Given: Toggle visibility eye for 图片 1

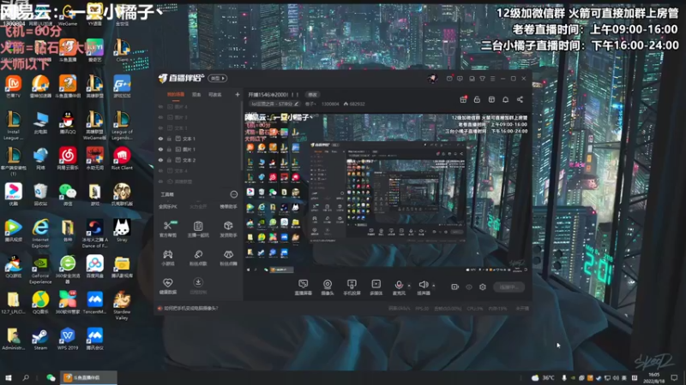Looking at the screenshot, I should click(160, 149).
